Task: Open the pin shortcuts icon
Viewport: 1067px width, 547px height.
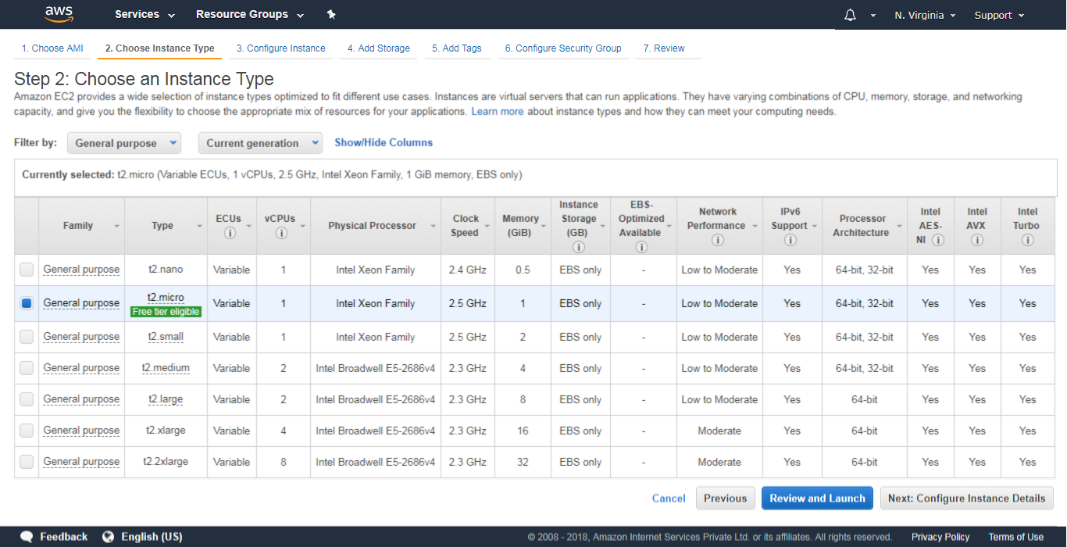Action: pyautogui.click(x=331, y=14)
